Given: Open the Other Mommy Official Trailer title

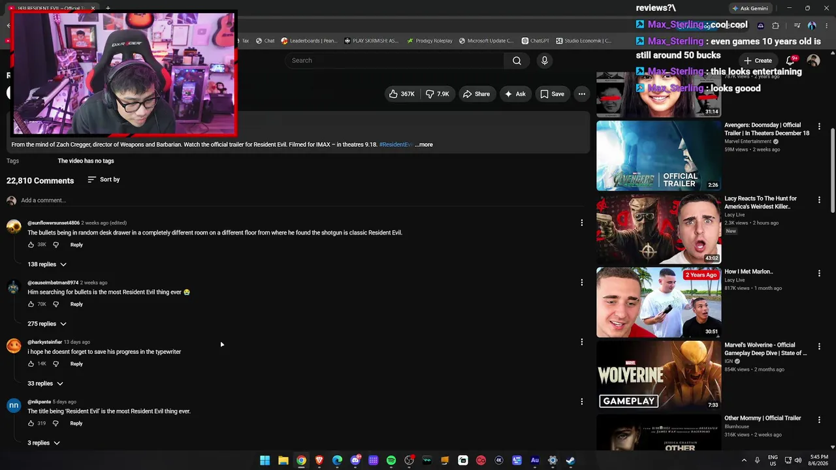Looking at the screenshot, I should tap(763, 418).
